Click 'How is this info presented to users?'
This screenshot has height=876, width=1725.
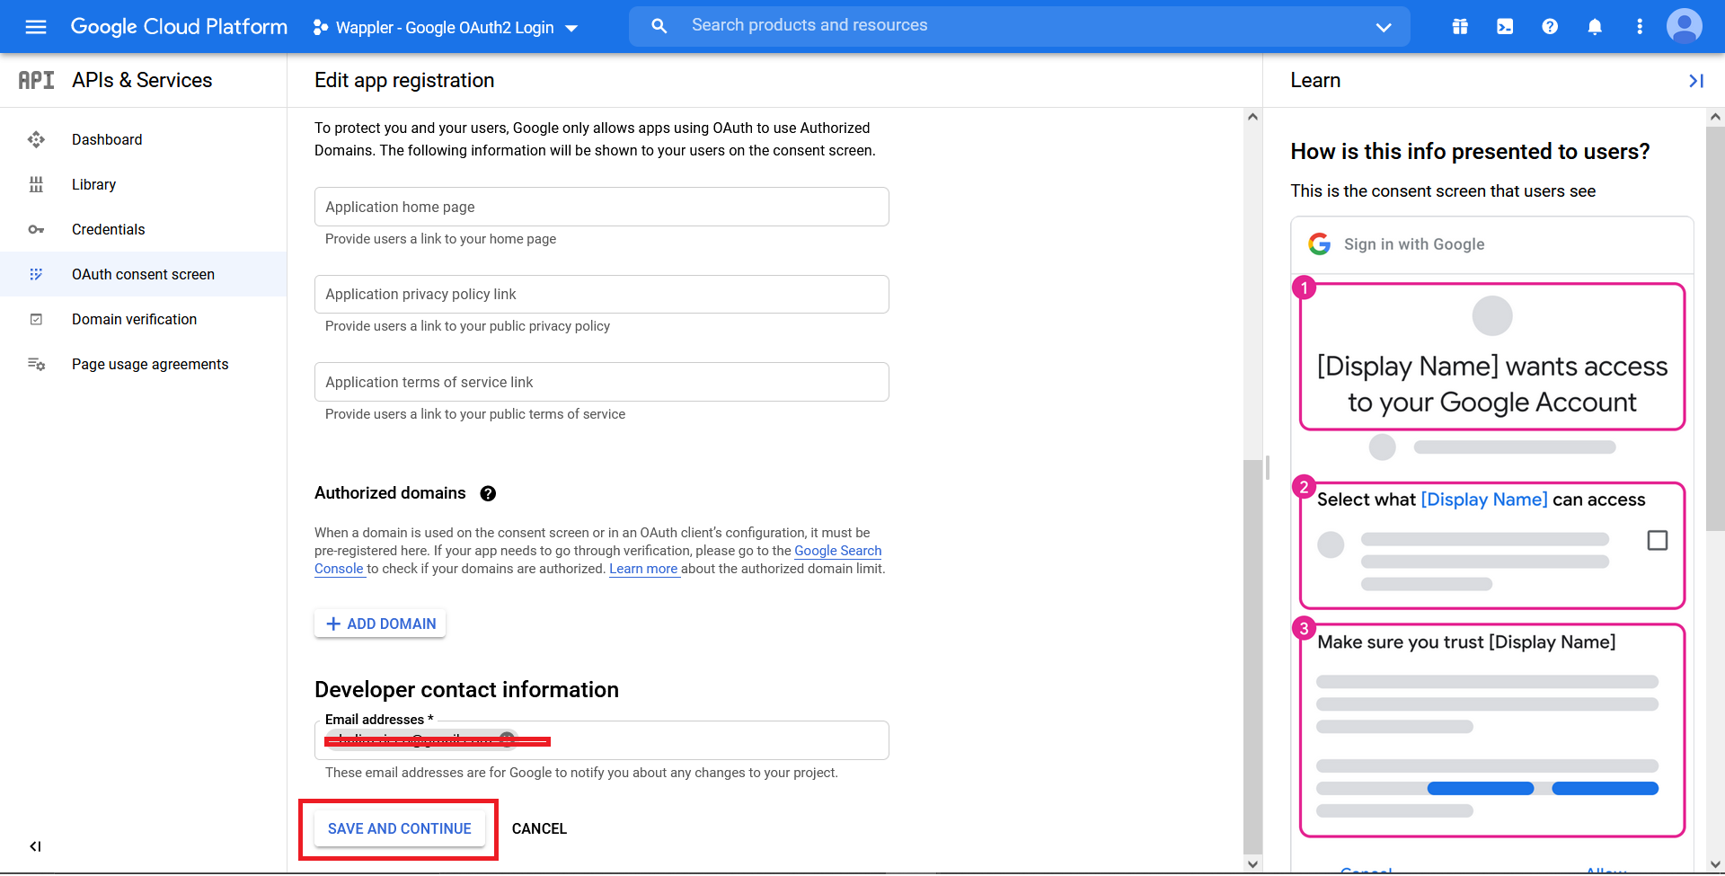pyautogui.click(x=1470, y=152)
